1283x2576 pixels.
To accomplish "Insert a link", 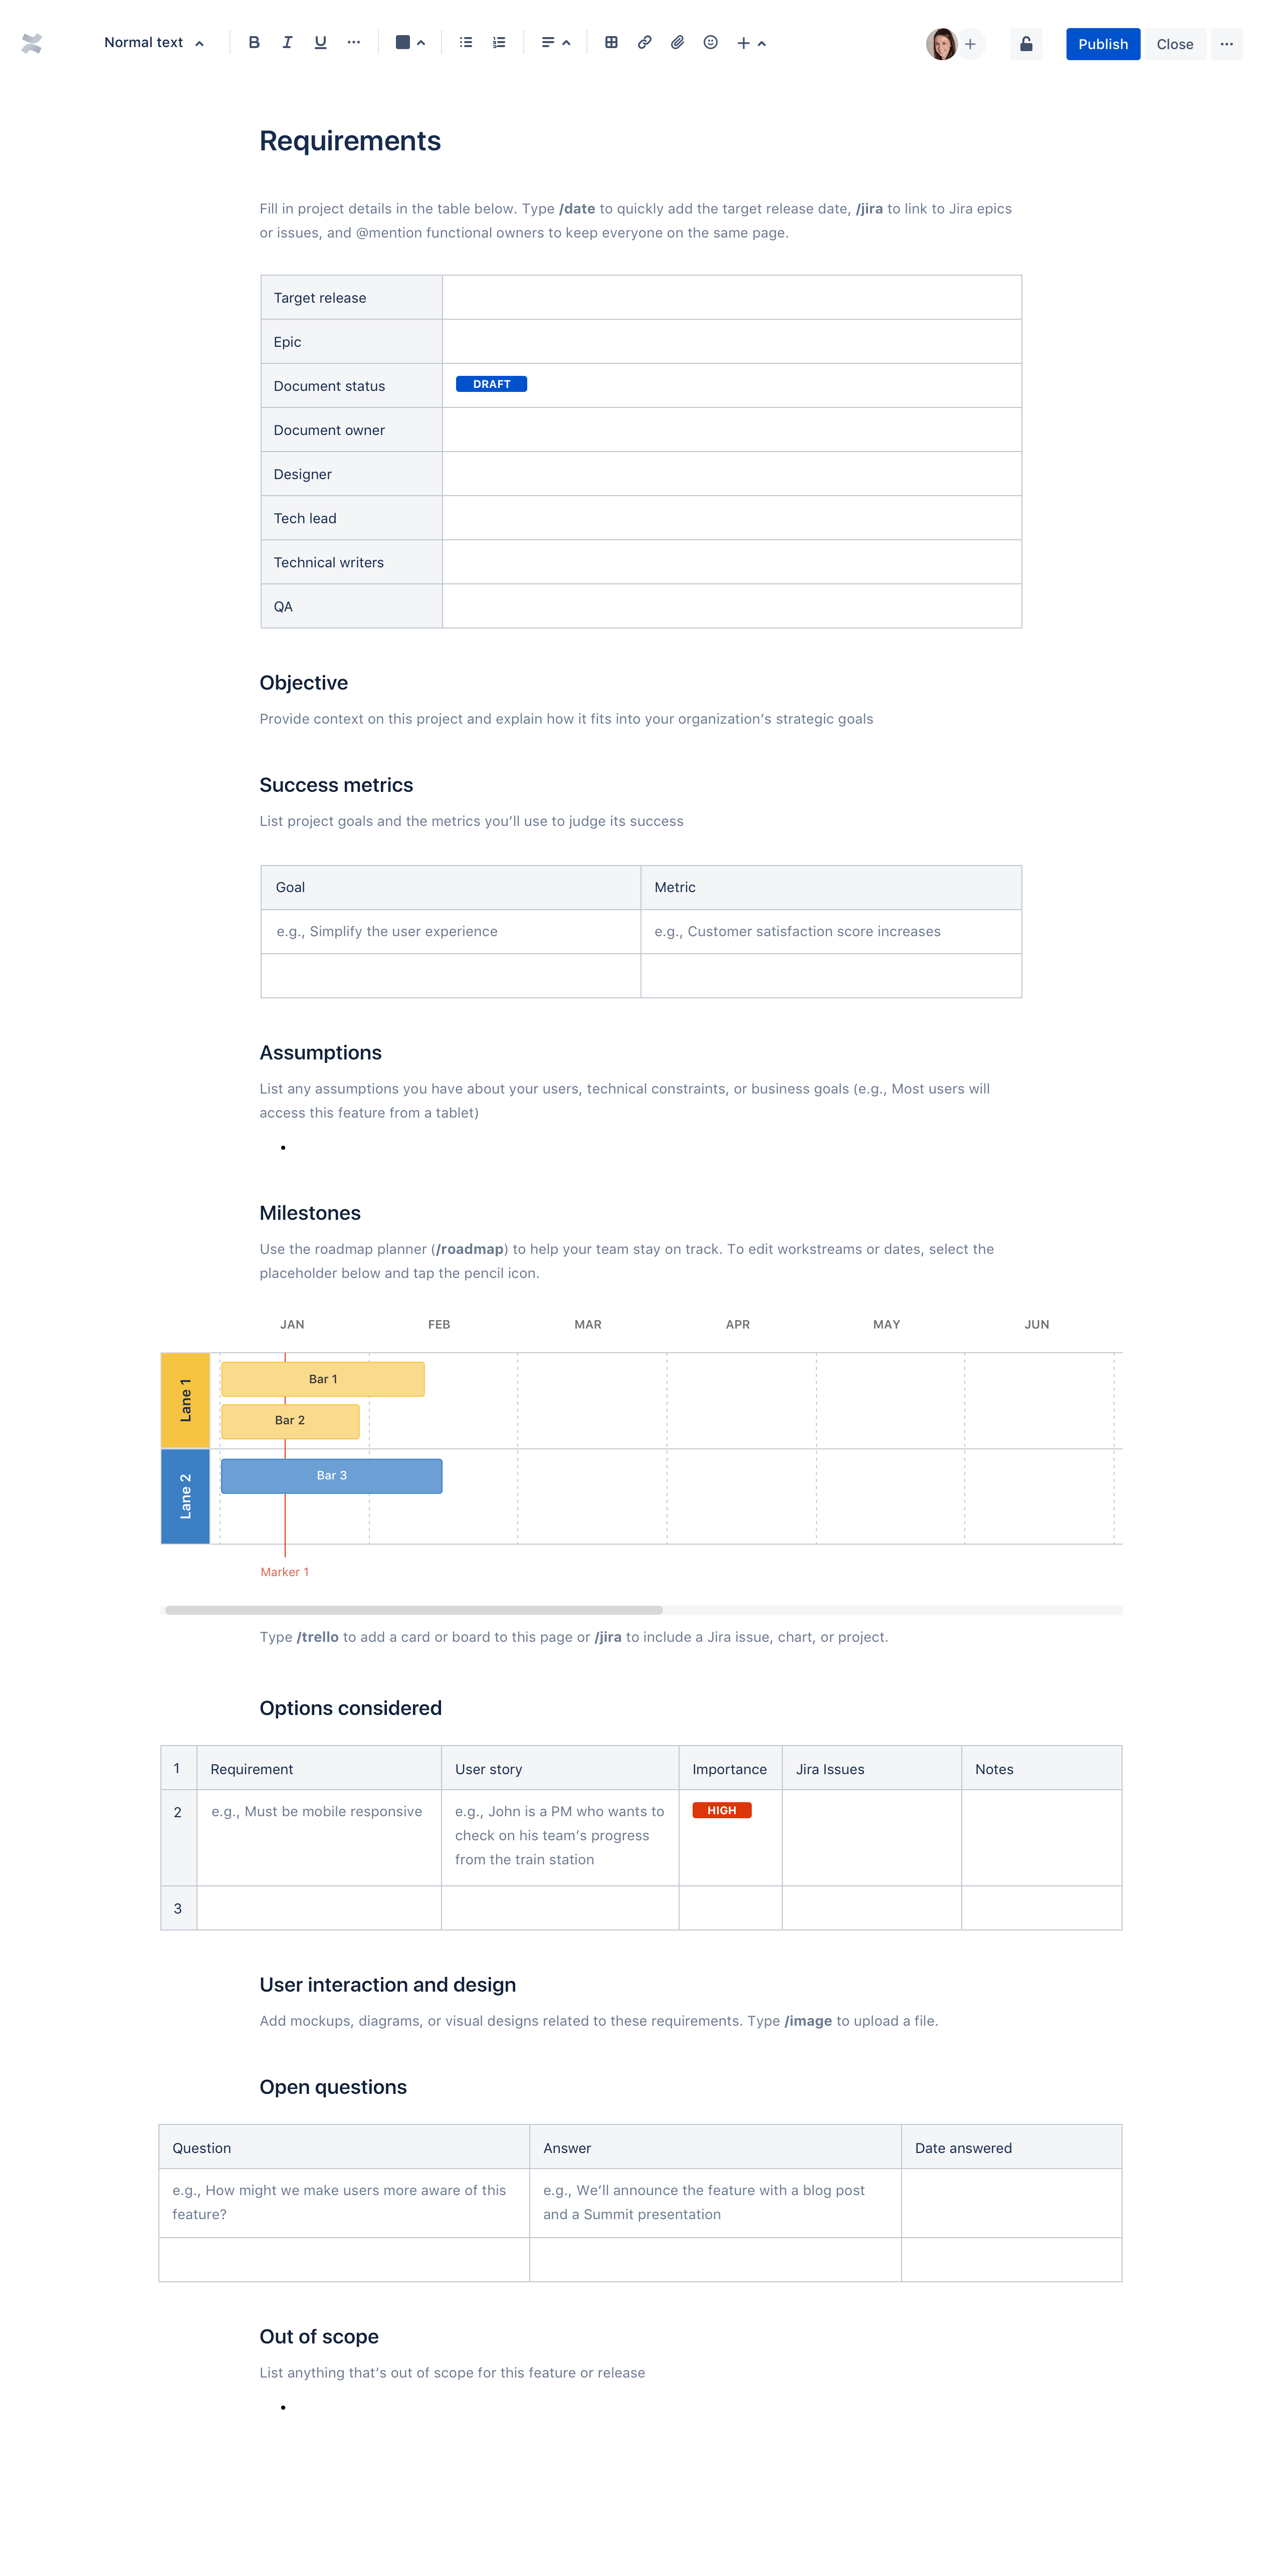I will [x=644, y=42].
